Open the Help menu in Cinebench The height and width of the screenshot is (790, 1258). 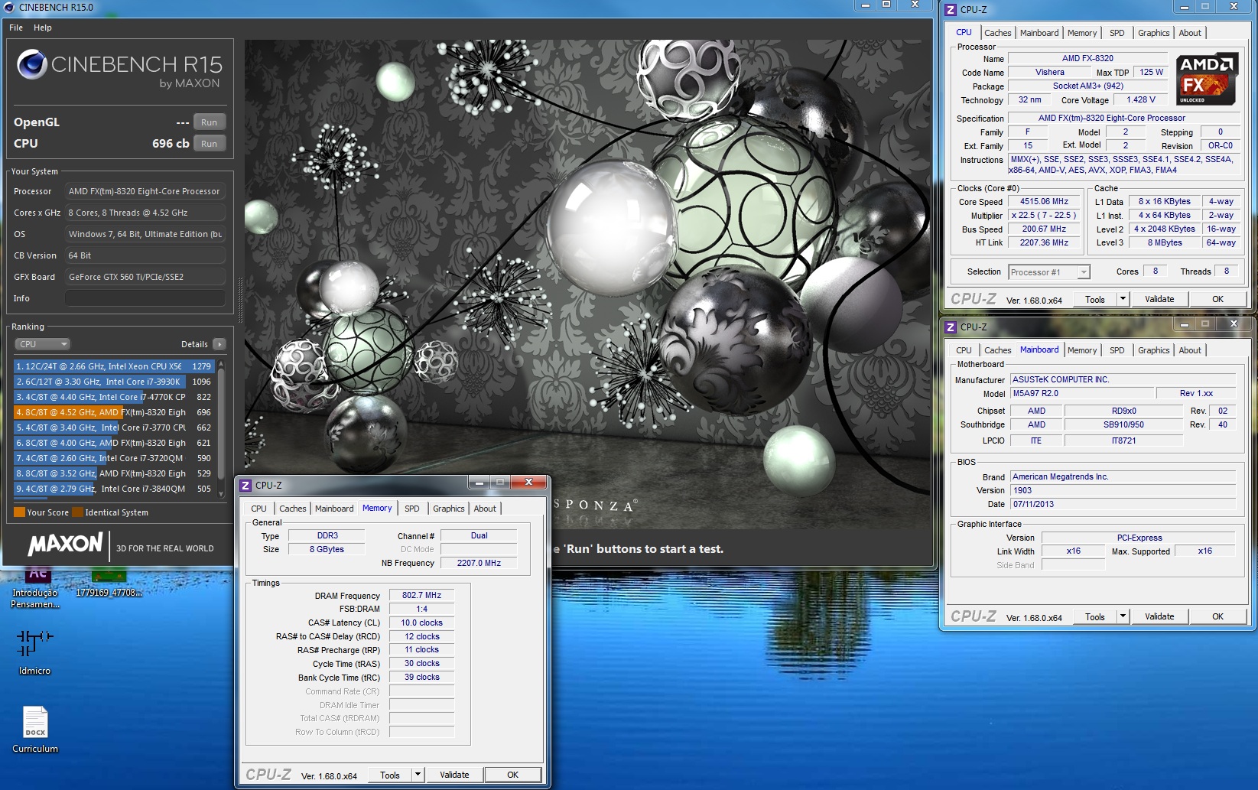(x=43, y=28)
